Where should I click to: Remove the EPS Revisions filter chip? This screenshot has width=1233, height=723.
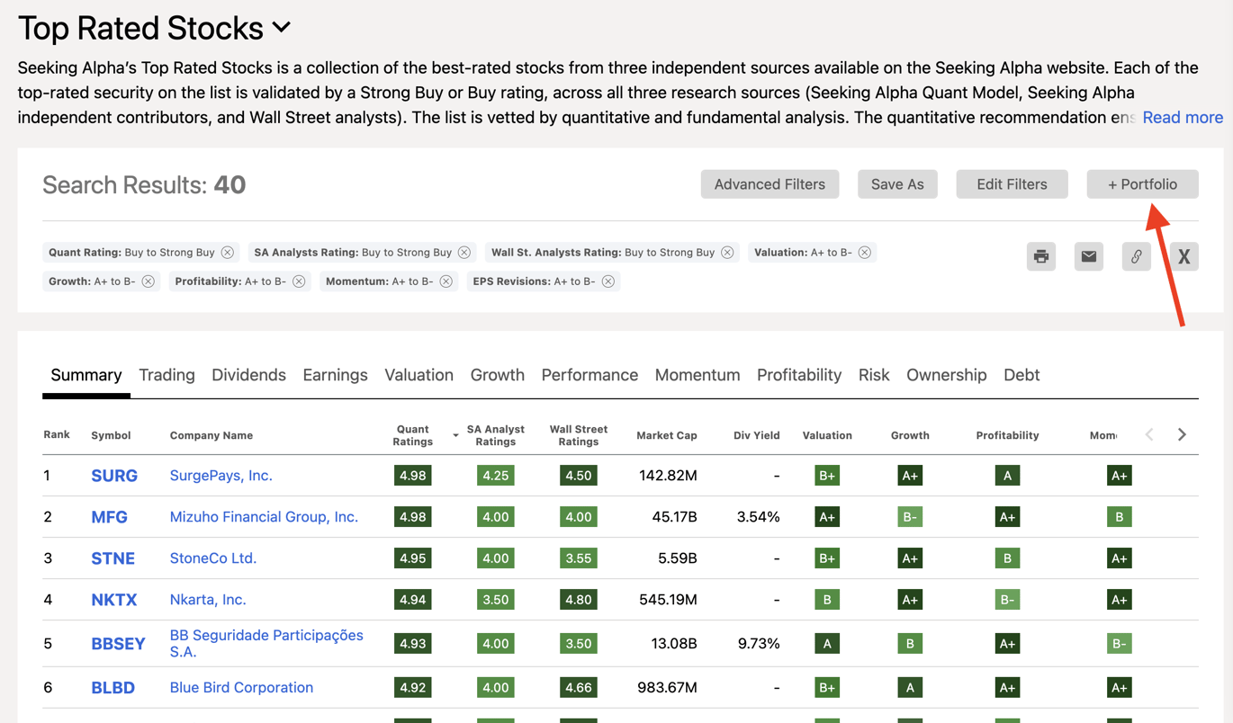(x=608, y=281)
